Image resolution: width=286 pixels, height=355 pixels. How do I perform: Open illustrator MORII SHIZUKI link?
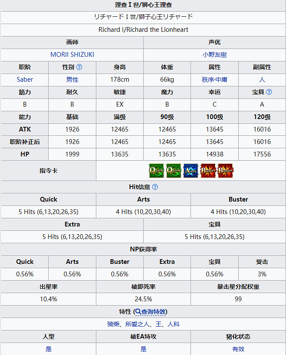click(x=72, y=55)
